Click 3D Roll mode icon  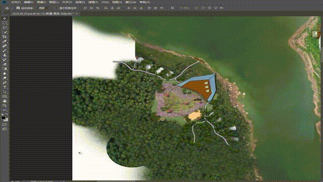(203, 8)
